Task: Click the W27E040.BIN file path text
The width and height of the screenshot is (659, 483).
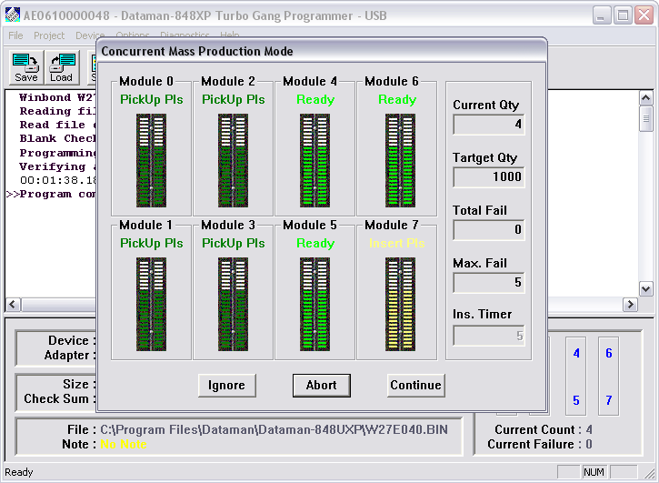Action: point(274,430)
